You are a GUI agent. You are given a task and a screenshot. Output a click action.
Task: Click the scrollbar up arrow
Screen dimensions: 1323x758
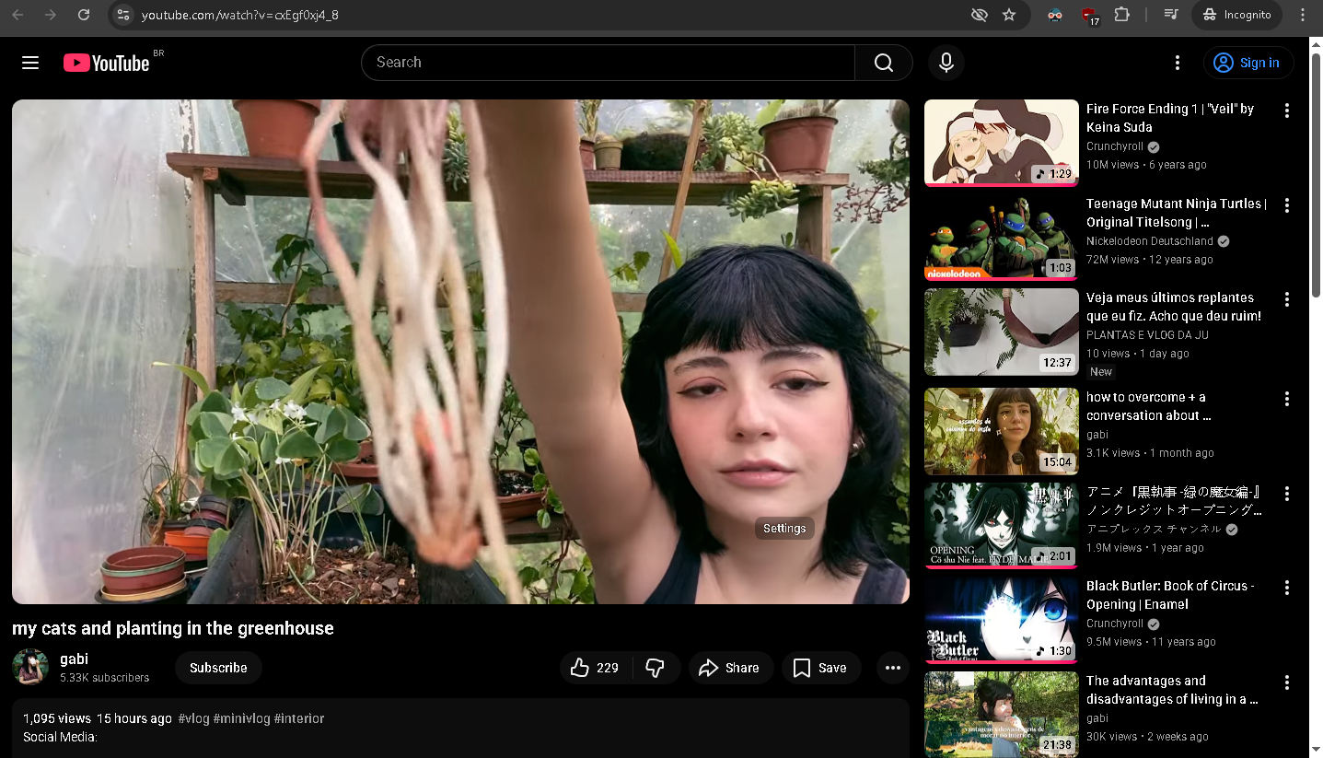point(1316,43)
